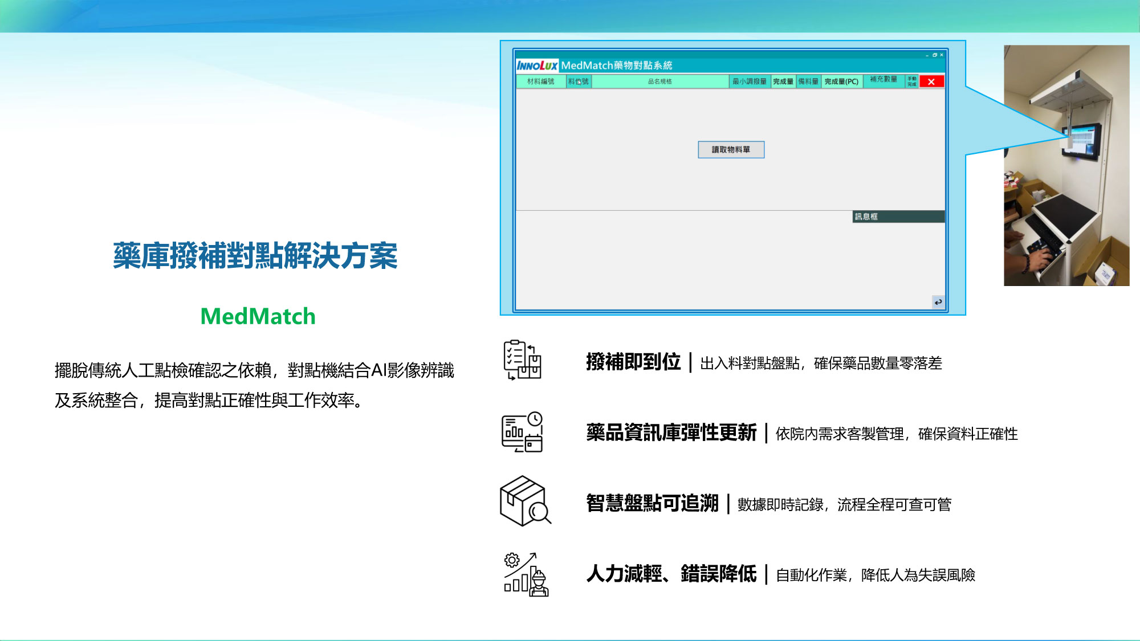Click the 藥庫撥補對點解決方案 heading
The height and width of the screenshot is (641, 1140).
[x=255, y=256]
